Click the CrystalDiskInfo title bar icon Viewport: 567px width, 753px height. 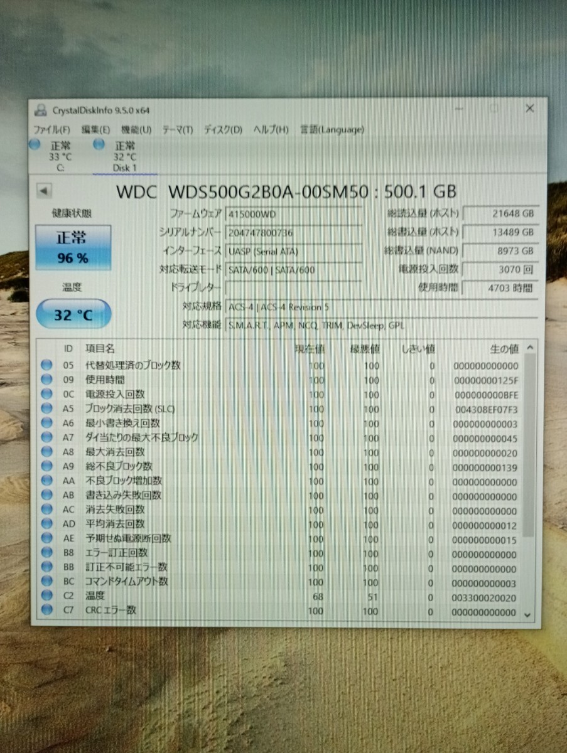(40, 108)
